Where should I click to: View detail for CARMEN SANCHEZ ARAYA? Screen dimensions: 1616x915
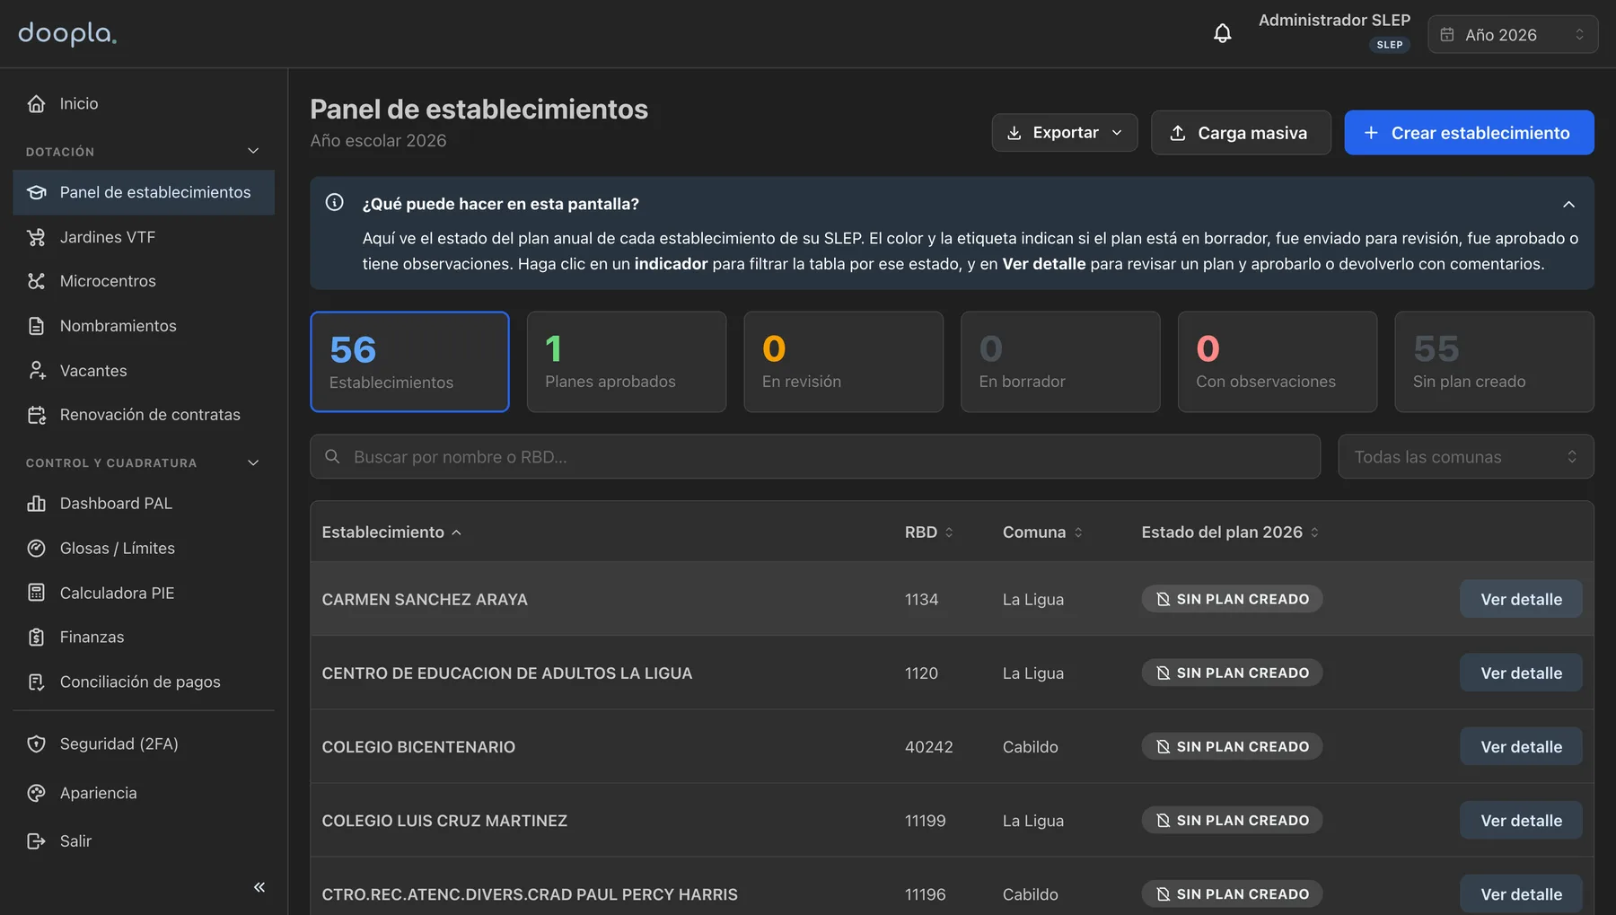1521,599
